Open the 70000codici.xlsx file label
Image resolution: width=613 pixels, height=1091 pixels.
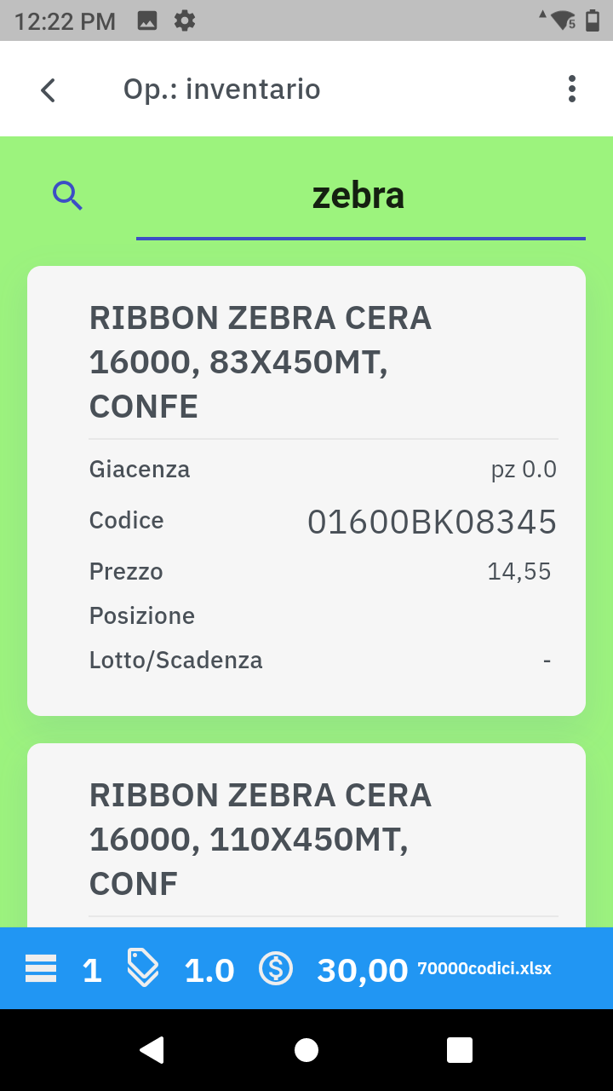pos(484,969)
